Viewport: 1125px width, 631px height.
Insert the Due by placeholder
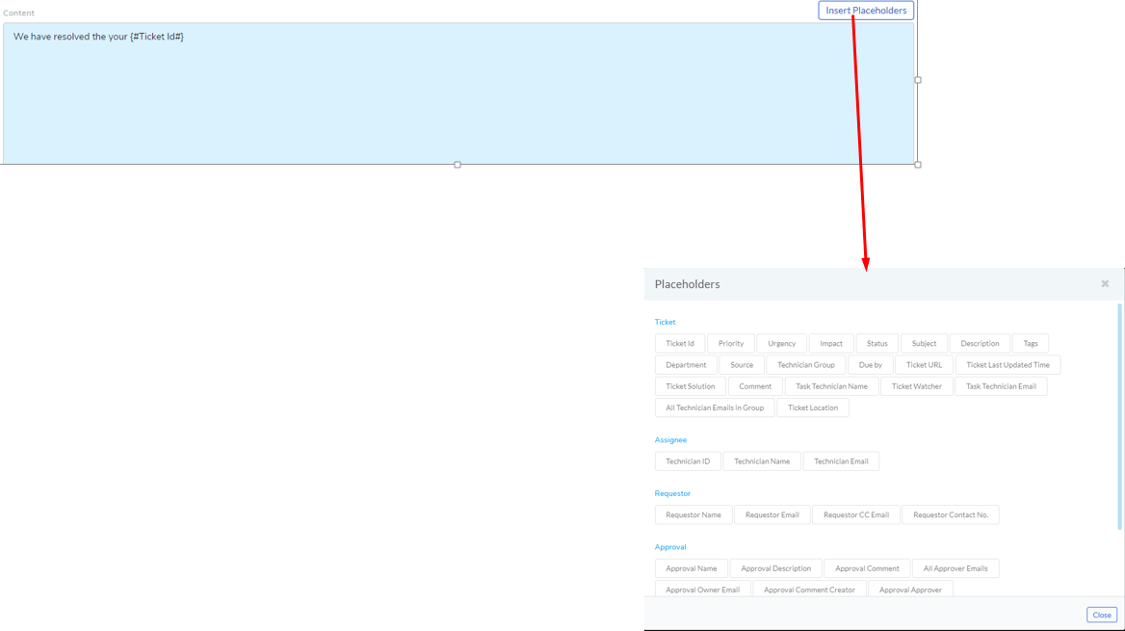(x=871, y=365)
